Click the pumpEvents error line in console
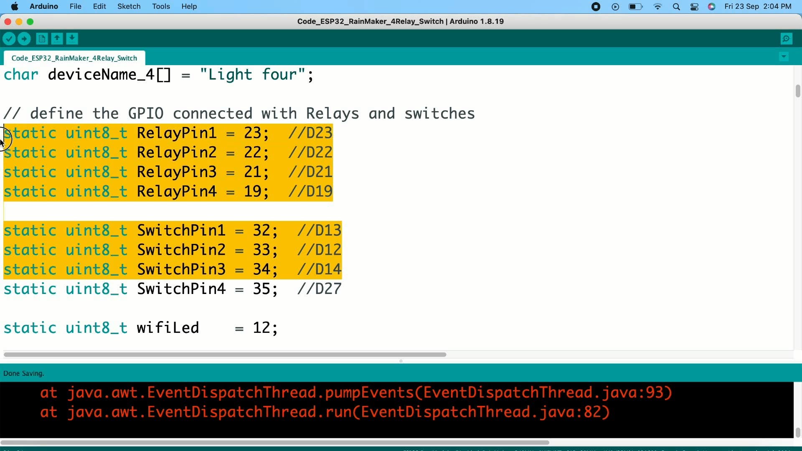 pyautogui.click(x=356, y=393)
